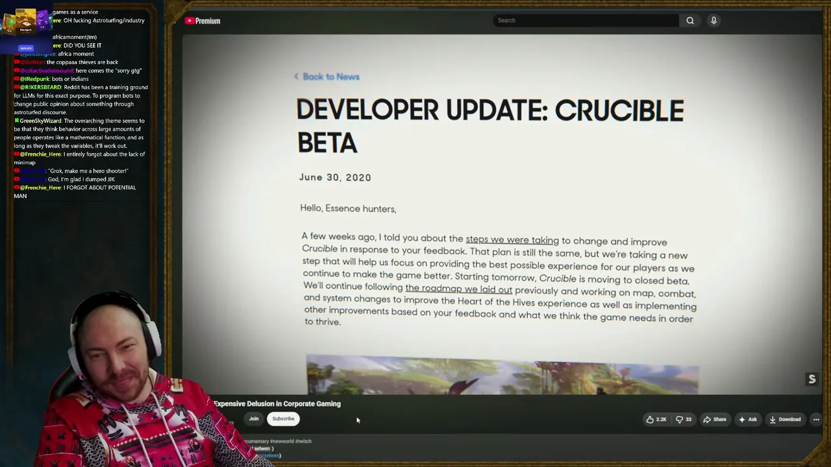Click the #newworld hashtag

coord(282,441)
